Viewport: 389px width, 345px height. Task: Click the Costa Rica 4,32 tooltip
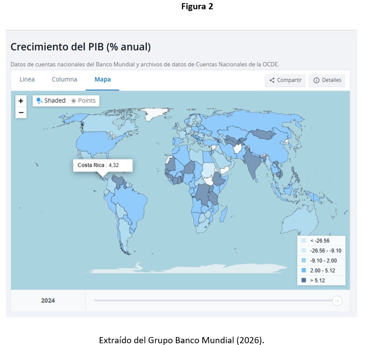pos(98,165)
